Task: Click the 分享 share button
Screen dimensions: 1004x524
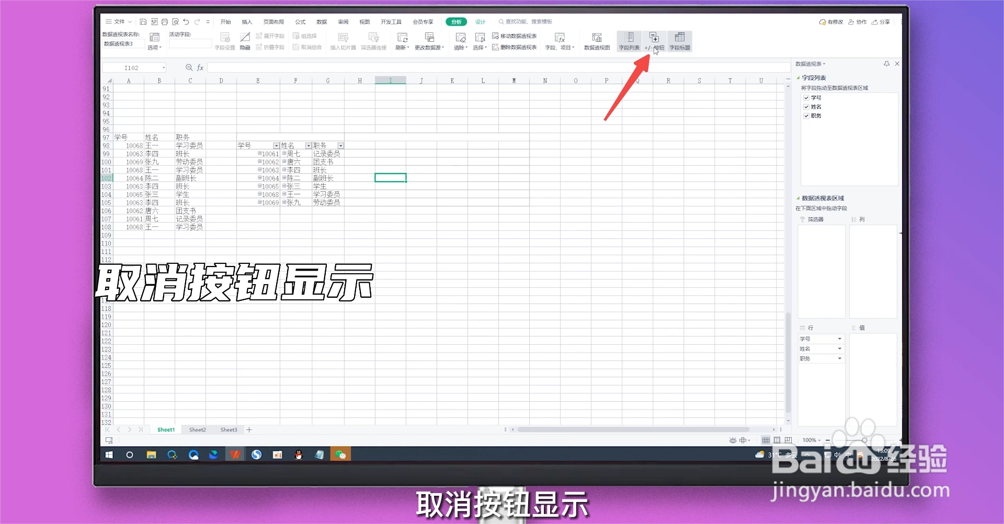Action: pyautogui.click(x=881, y=22)
